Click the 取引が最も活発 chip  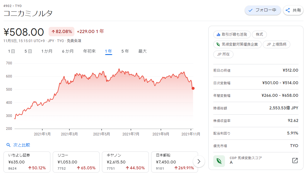coord(232,35)
